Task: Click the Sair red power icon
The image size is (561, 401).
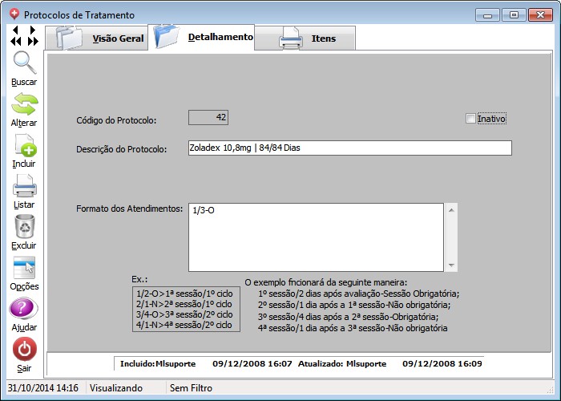Action: pyautogui.click(x=24, y=350)
